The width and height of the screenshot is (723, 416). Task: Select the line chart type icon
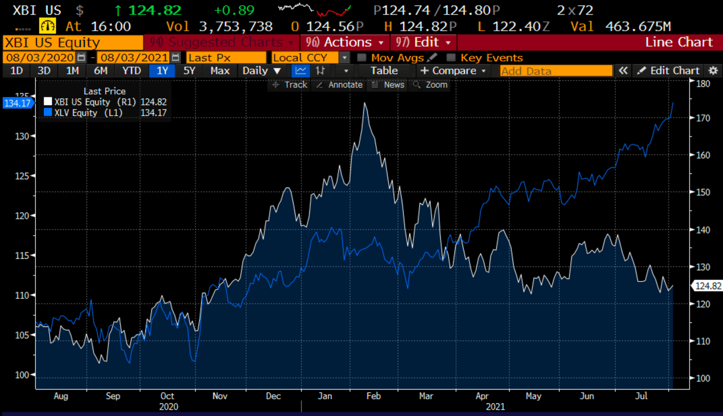pyautogui.click(x=300, y=70)
